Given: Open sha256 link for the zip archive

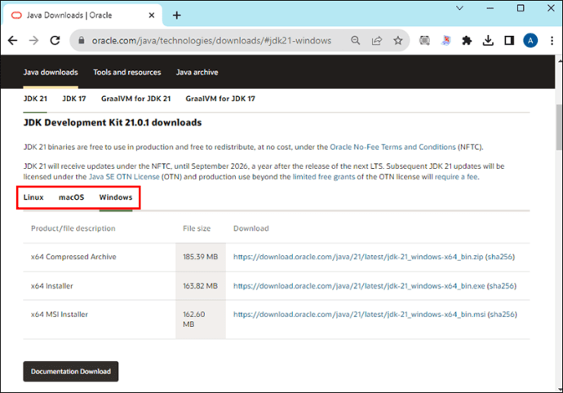Looking at the screenshot, I should coord(500,257).
